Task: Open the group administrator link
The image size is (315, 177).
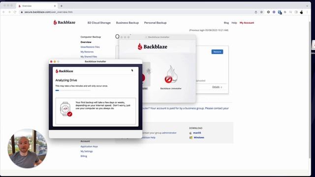Action: point(169,133)
